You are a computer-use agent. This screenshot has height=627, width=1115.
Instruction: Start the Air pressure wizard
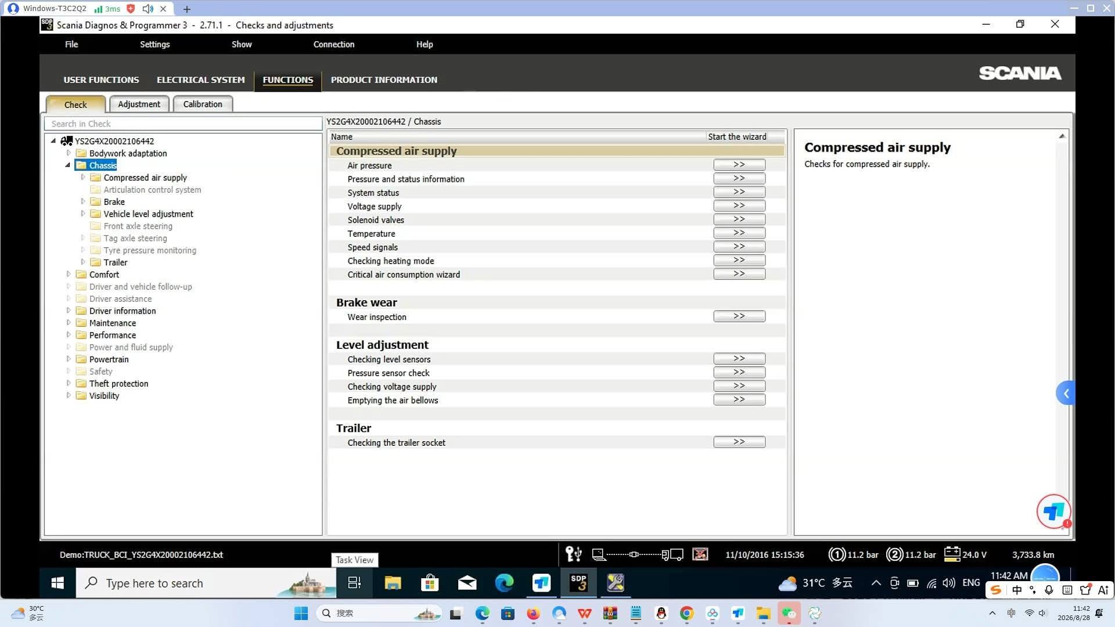739,165
